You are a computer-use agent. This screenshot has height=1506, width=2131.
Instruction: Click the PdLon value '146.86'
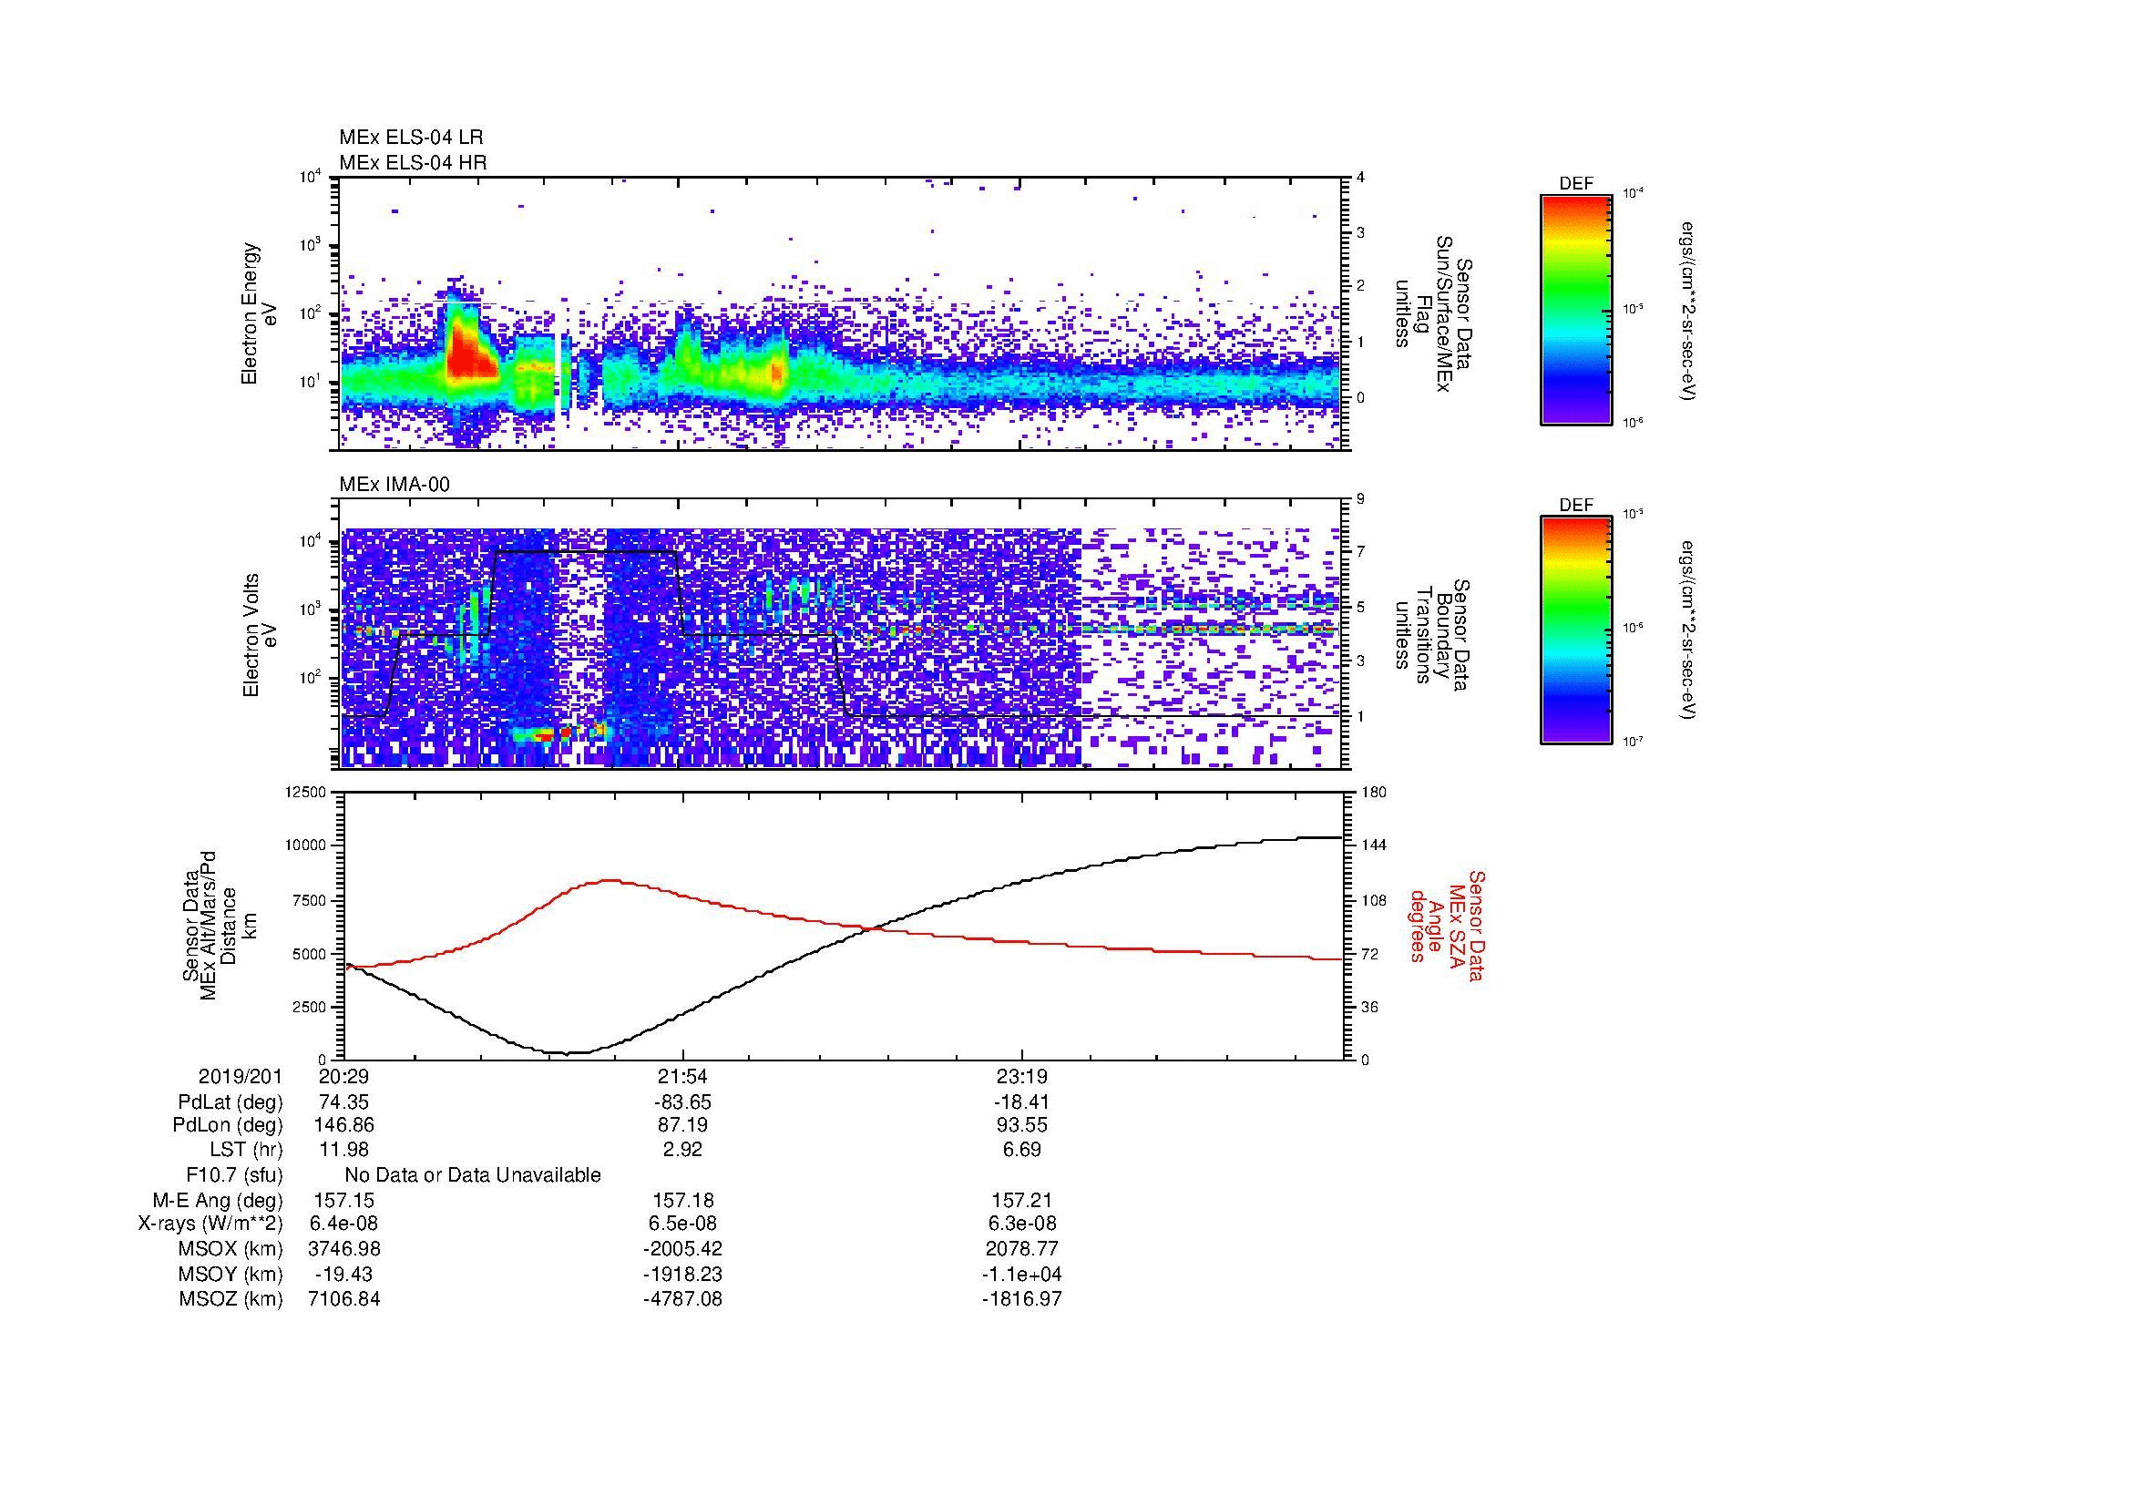(x=344, y=1125)
